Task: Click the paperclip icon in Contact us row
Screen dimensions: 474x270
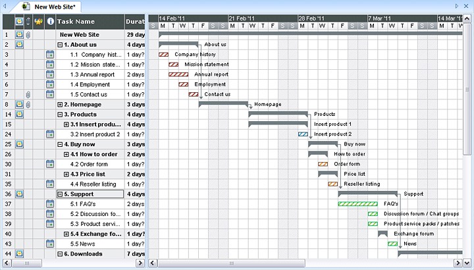Action: [x=28, y=95]
